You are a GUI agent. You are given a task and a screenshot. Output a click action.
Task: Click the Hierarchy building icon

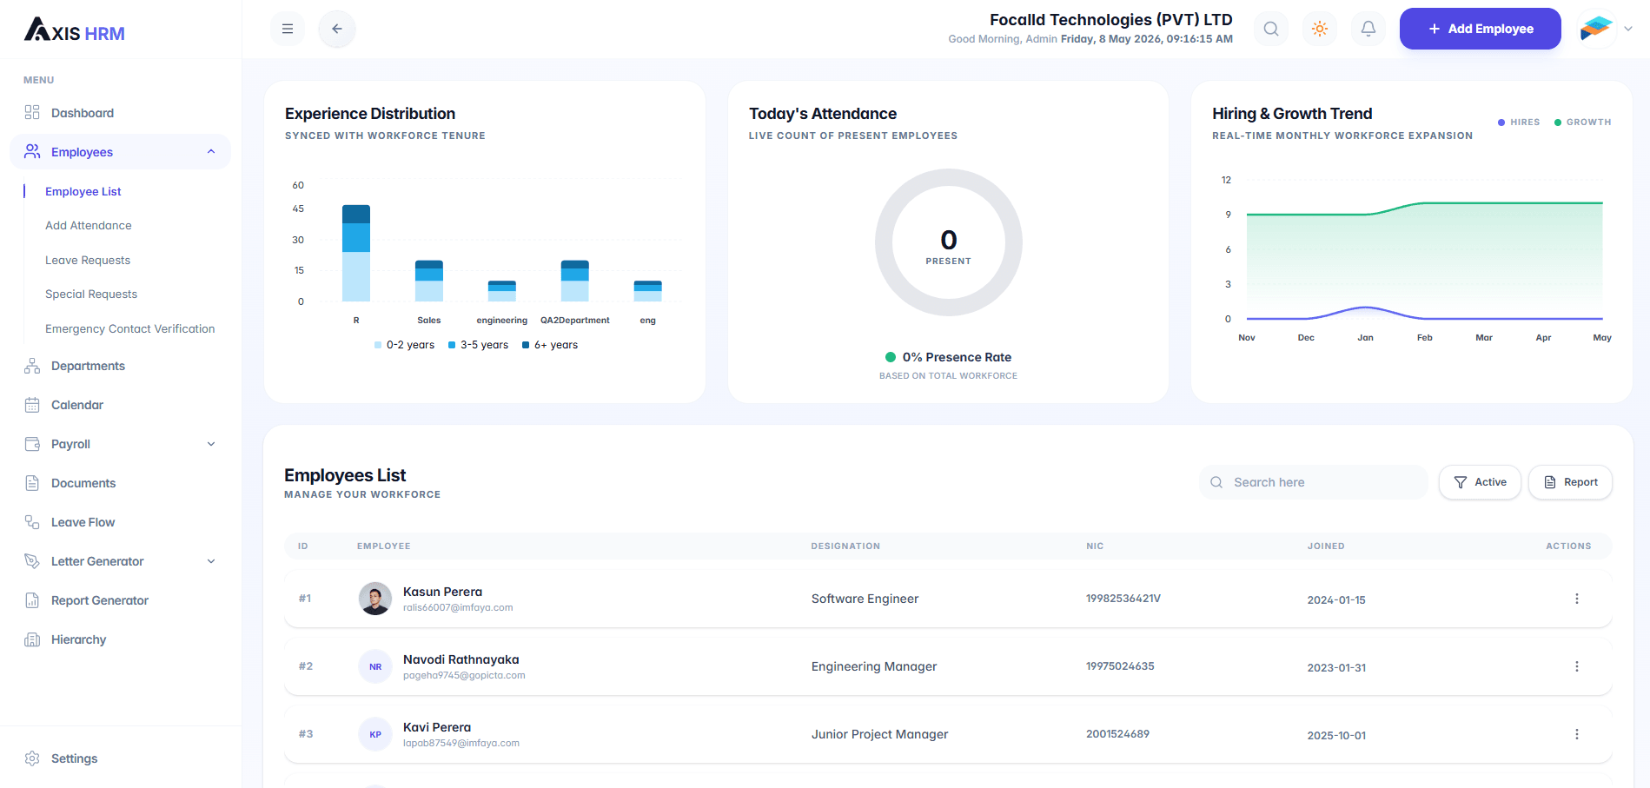[32, 639]
